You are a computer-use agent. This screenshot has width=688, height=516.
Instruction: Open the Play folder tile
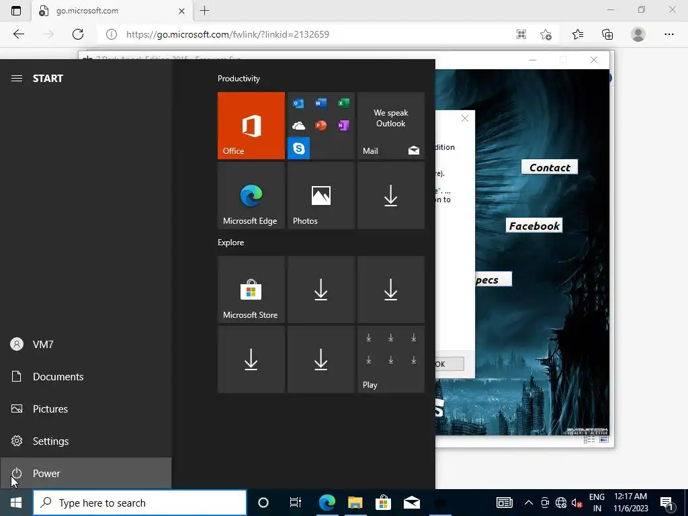pyautogui.click(x=391, y=359)
